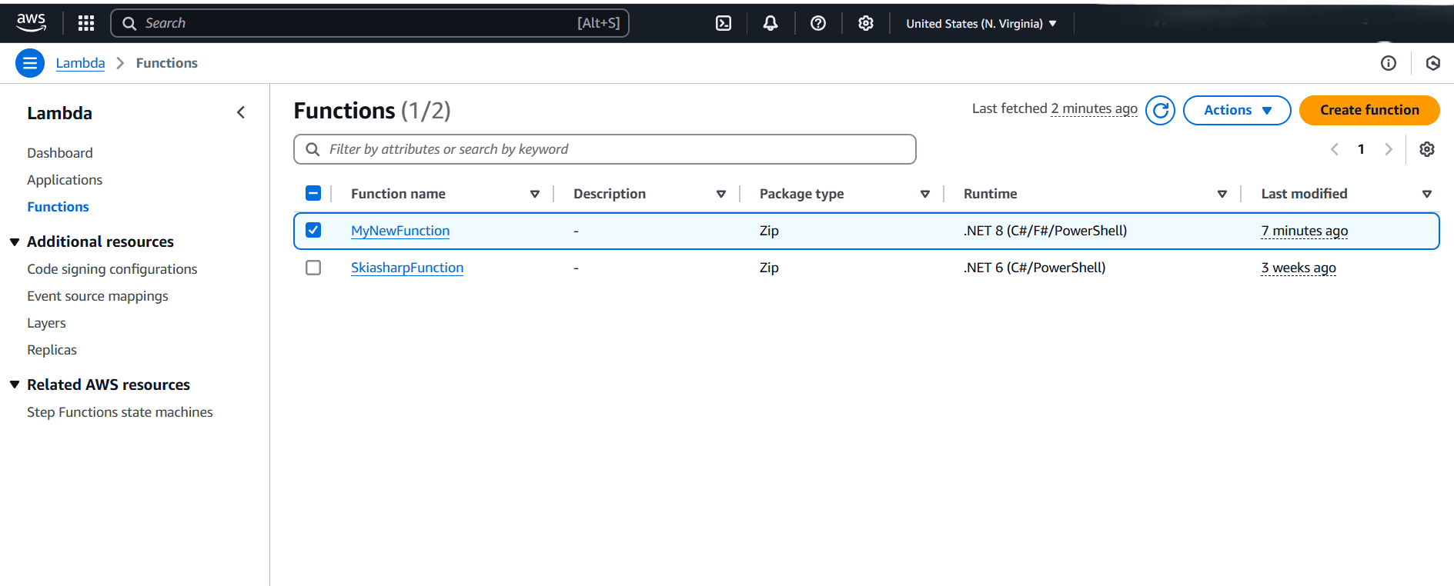1454x586 pixels.
Task: Open the services grid menu
Action: click(x=86, y=23)
